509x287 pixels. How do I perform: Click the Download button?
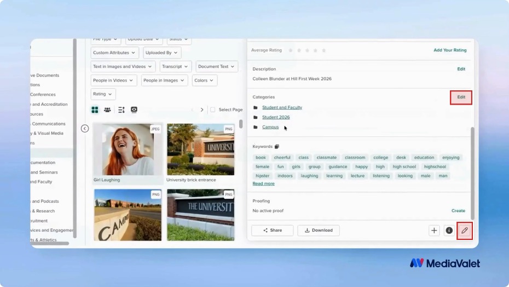[319, 231]
